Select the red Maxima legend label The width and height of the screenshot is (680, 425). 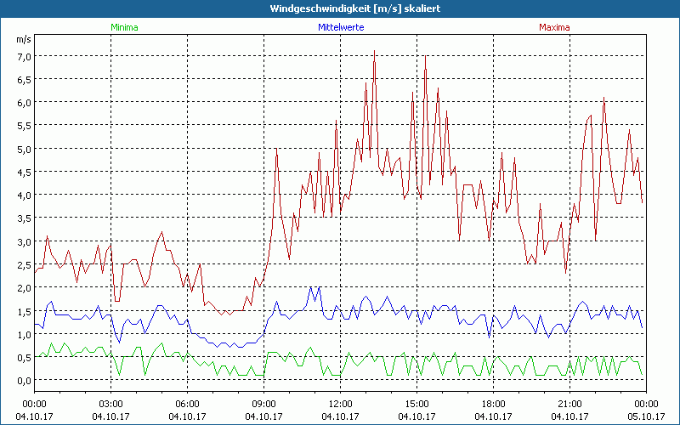point(554,27)
